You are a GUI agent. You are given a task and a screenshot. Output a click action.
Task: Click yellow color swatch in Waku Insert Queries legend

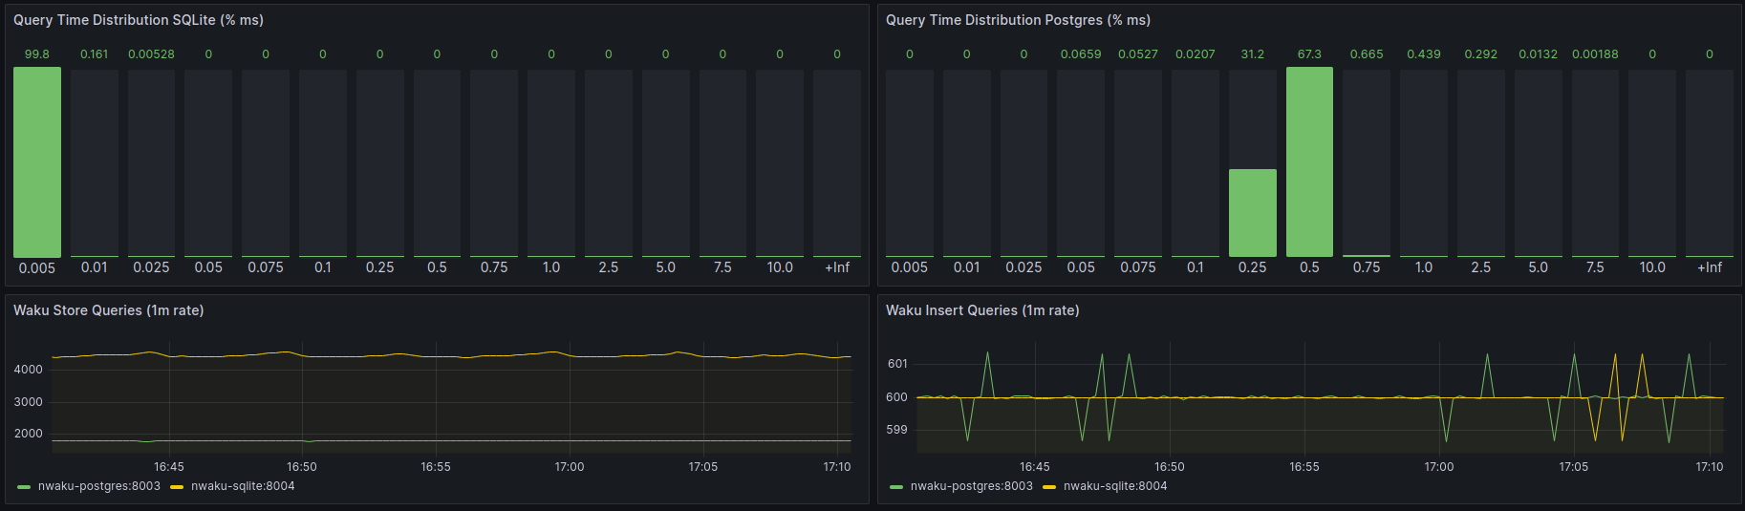[x=1049, y=487]
